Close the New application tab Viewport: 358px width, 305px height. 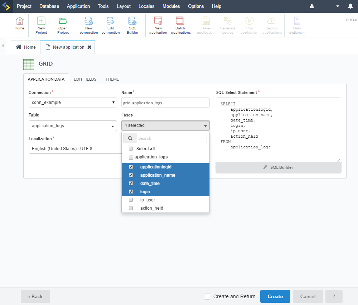tap(89, 47)
